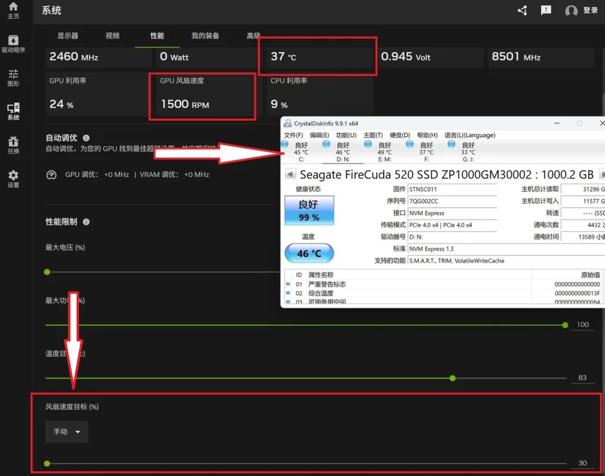Select the E: M: drive 49 °C status

[x=385, y=152]
